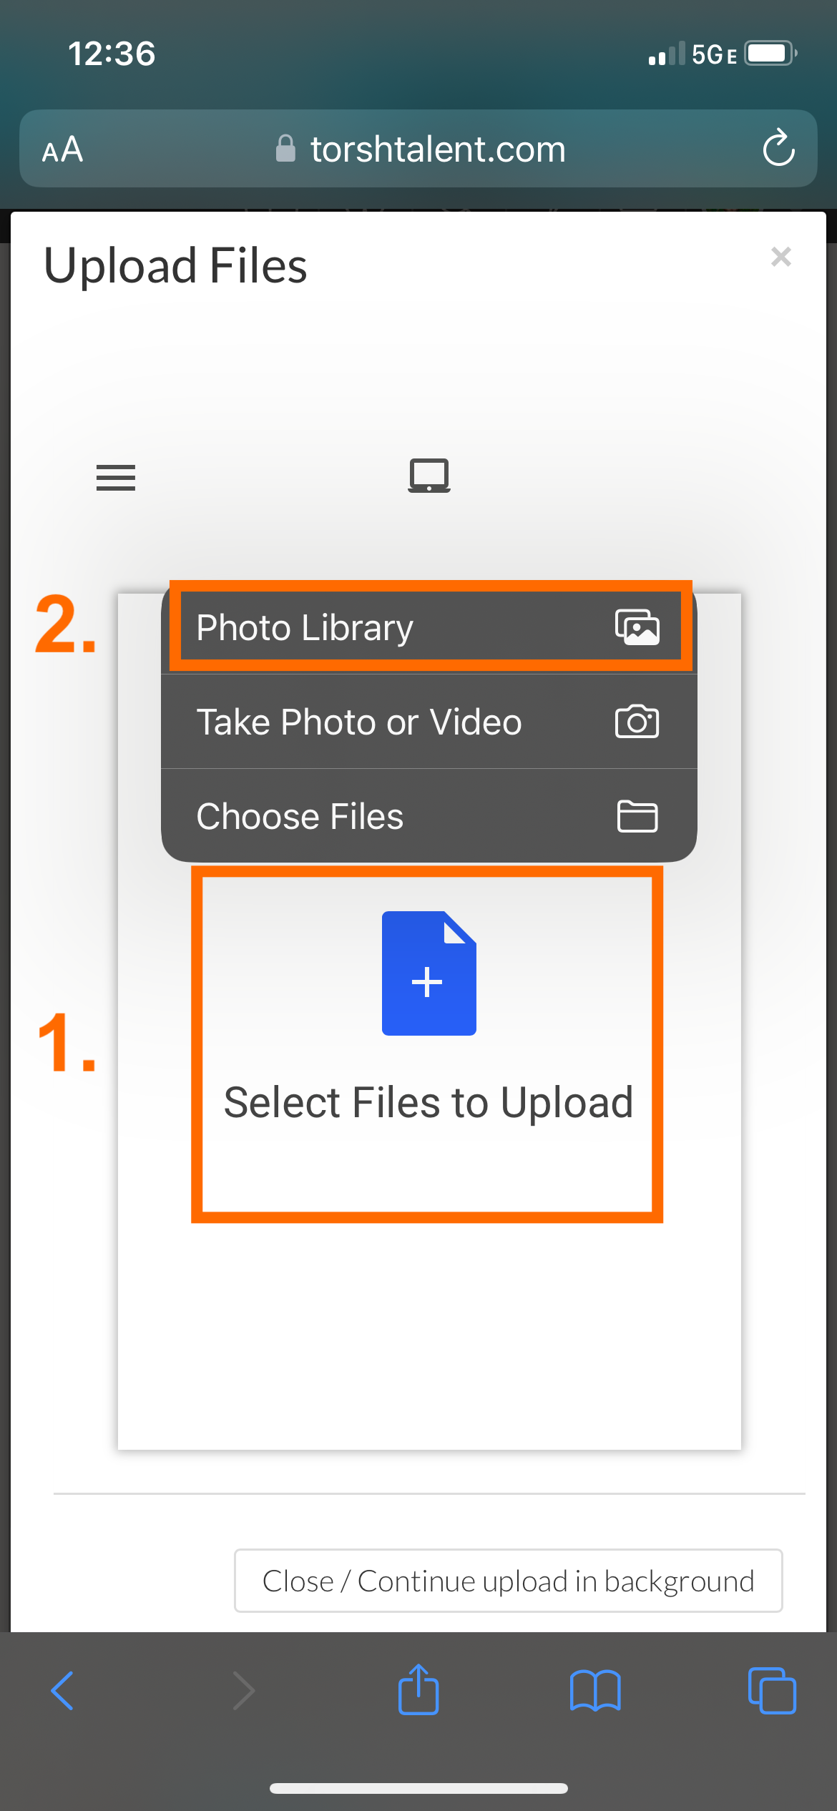Screen dimensions: 837x1811
Task: Tap Close / Continue upload in background
Action: point(507,1581)
